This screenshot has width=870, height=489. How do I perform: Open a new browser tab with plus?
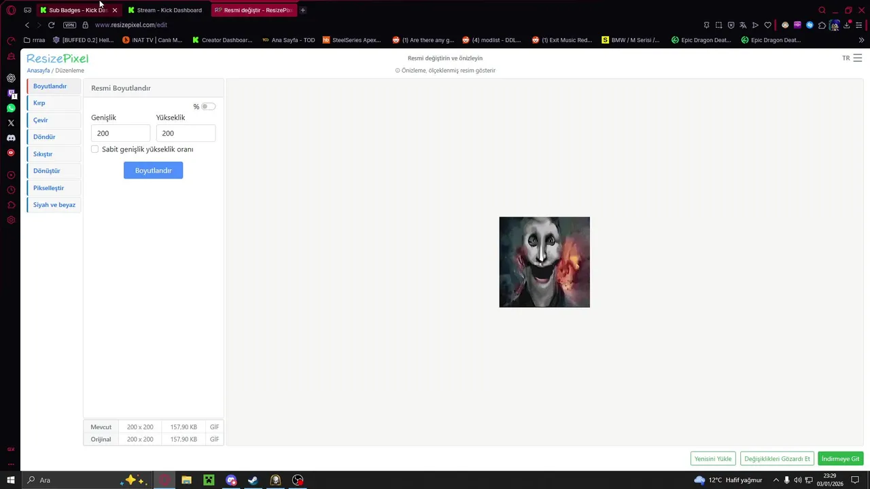pos(302,10)
